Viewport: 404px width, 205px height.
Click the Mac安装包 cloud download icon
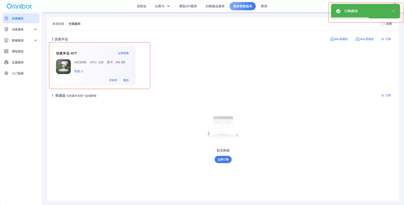tap(357, 39)
